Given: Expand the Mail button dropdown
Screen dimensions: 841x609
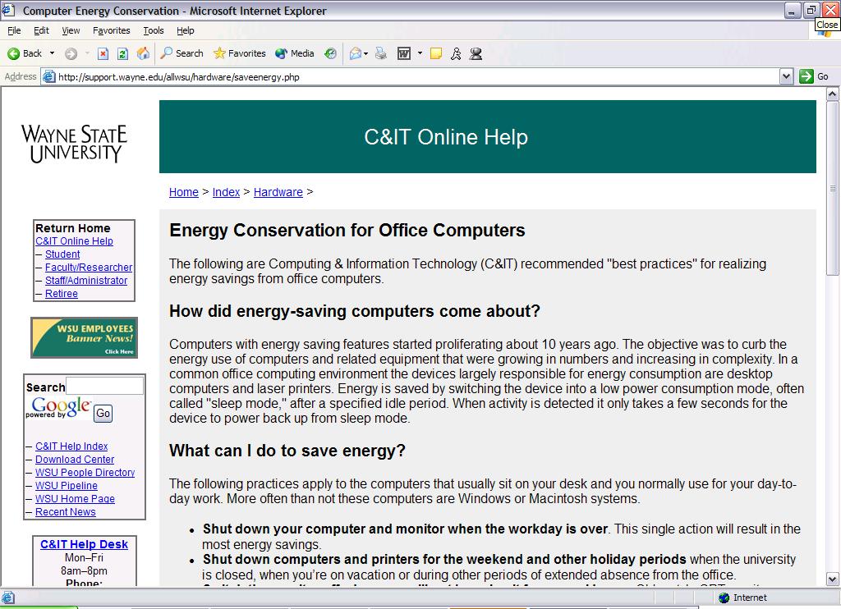Looking at the screenshot, I should coord(366,53).
